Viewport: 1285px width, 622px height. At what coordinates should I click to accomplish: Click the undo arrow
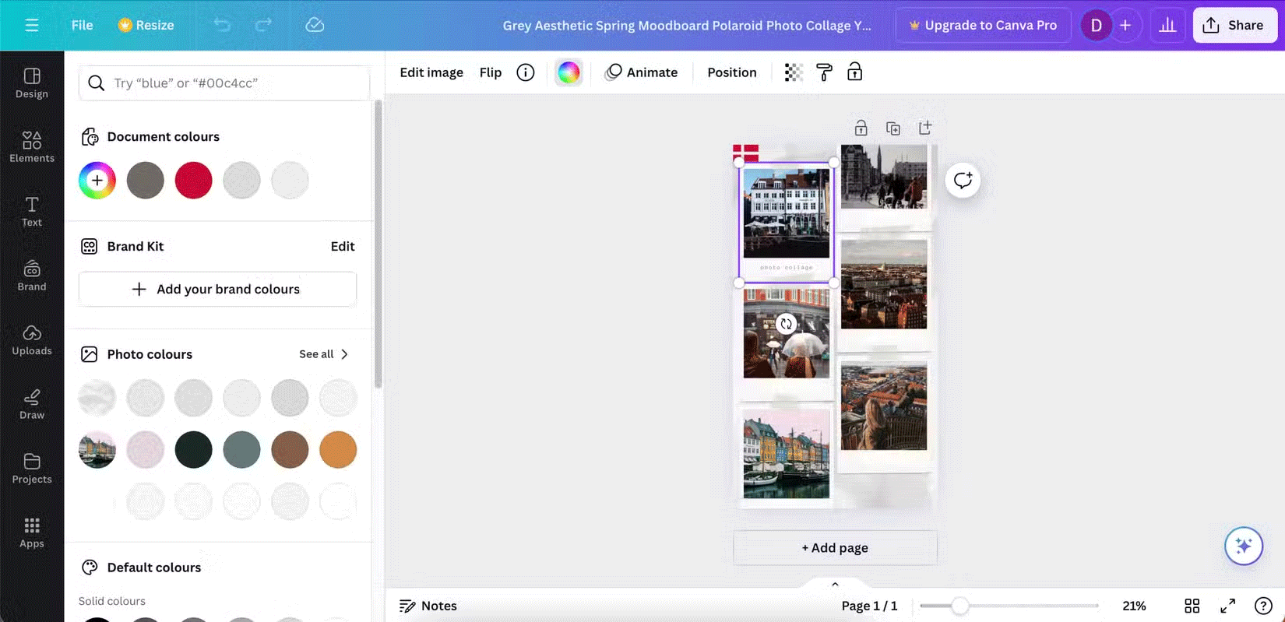coord(223,26)
